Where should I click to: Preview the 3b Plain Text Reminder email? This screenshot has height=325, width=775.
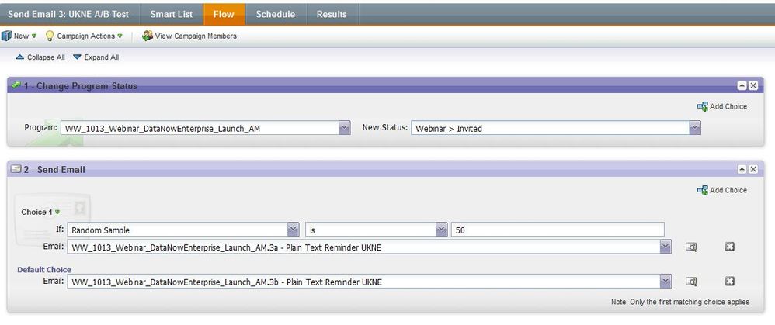pos(691,282)
